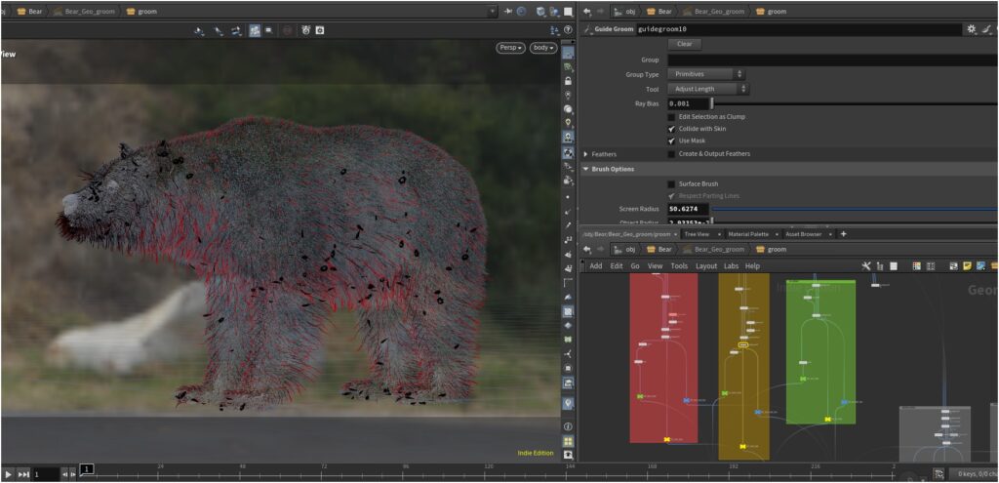Image resolution: width=999 pixels, height=483 pixels.
Task: Open the Tool Adjust Length dropdown
Action: pos(708,89)
